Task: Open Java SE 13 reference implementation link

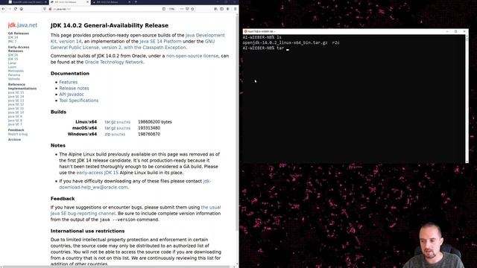Action: 16,100
